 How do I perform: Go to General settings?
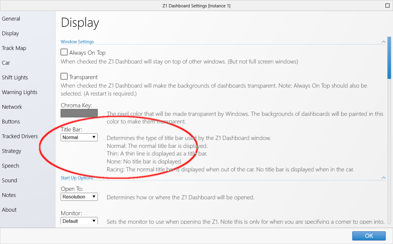11,19
